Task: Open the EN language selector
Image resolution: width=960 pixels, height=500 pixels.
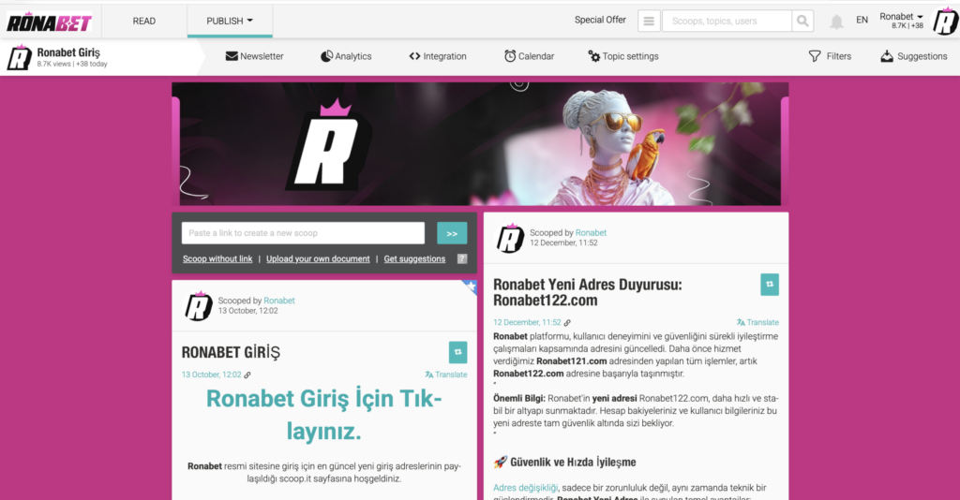Action: 862,21
